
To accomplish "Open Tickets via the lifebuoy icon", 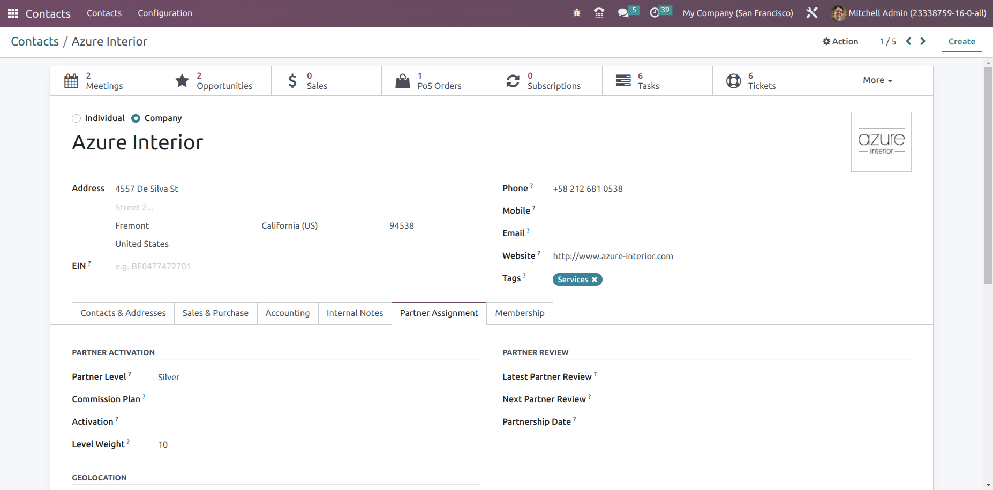I will pos(733,80).
